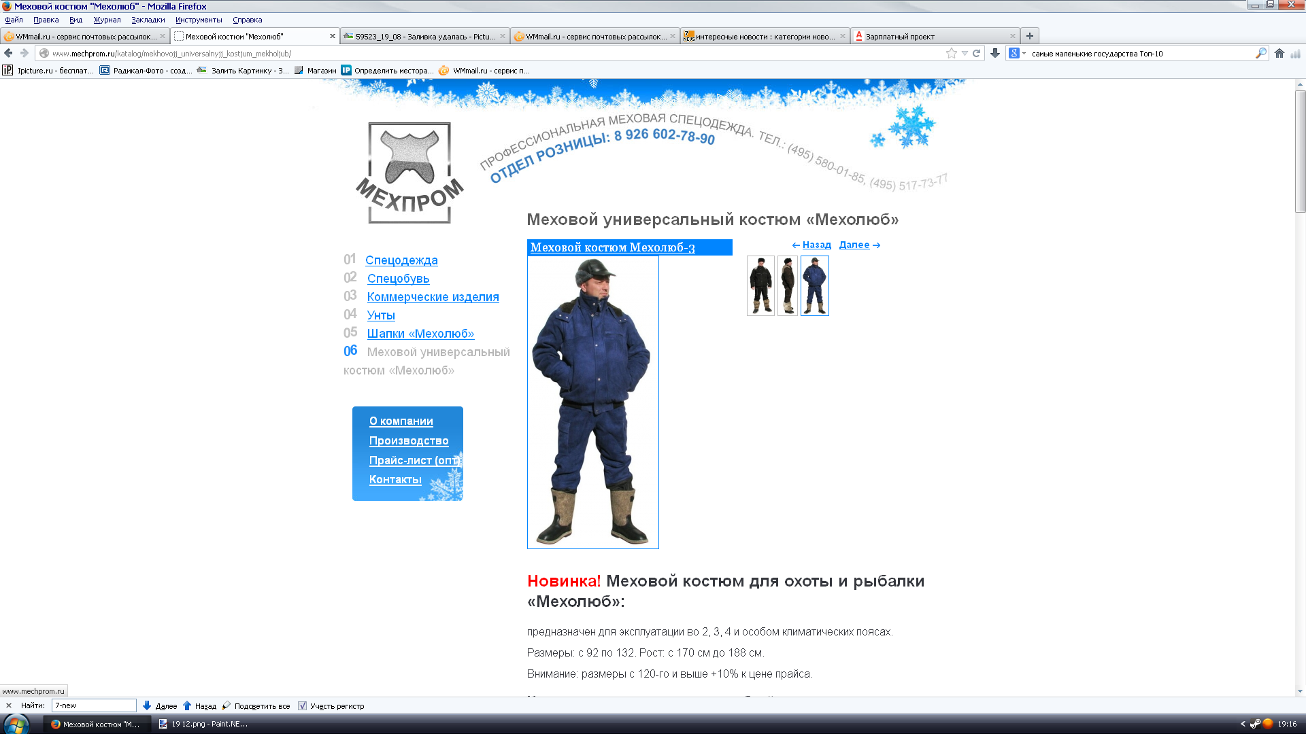1306x734 pixels.
Task: Open Магазин bookmark
Action: (x=315, y=70)
